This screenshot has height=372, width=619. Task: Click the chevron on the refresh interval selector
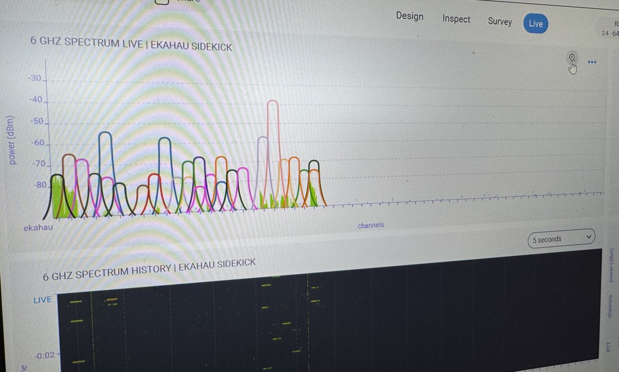click(588, 237)
